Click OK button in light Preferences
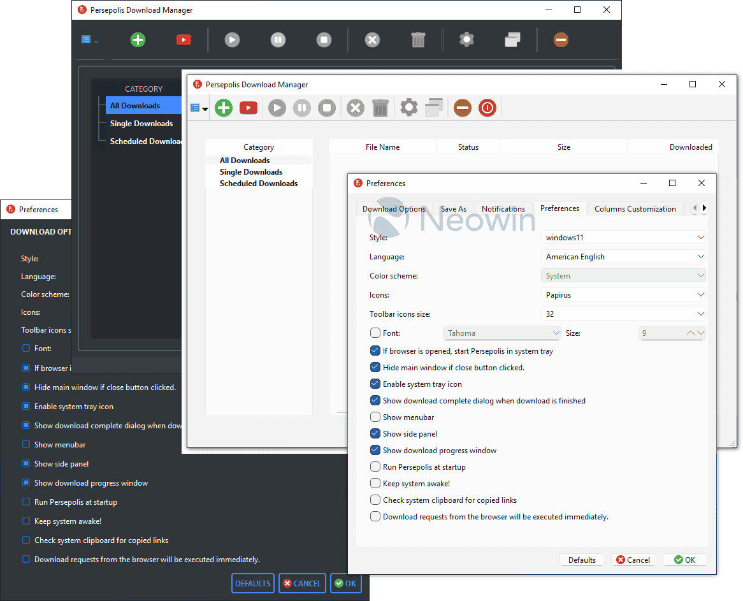The height and width of the screenshot is (601, 743). pyautogui.click(x=685, y=560)
